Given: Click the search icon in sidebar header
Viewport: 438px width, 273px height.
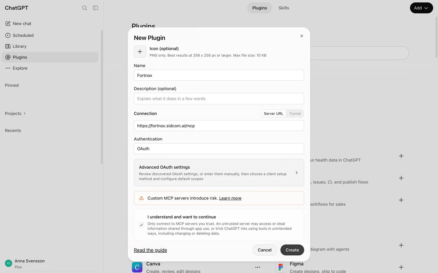Looking at the screenshot, I should (x=85, y=8).
